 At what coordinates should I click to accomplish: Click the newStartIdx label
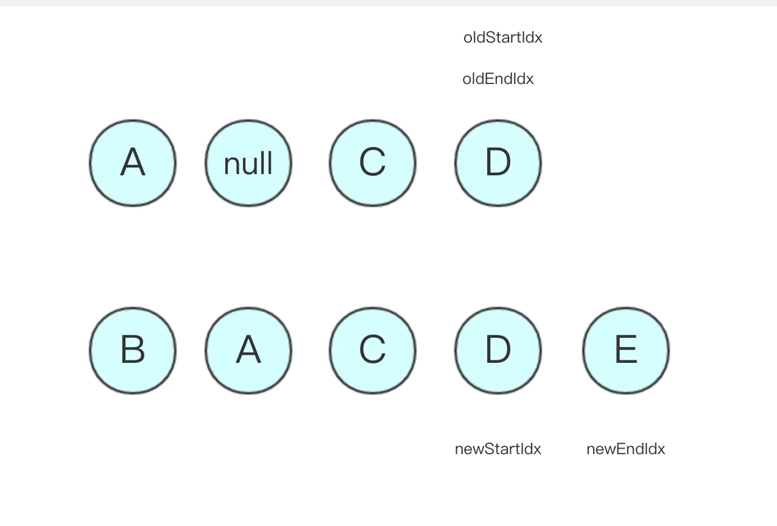pos(498,449)
